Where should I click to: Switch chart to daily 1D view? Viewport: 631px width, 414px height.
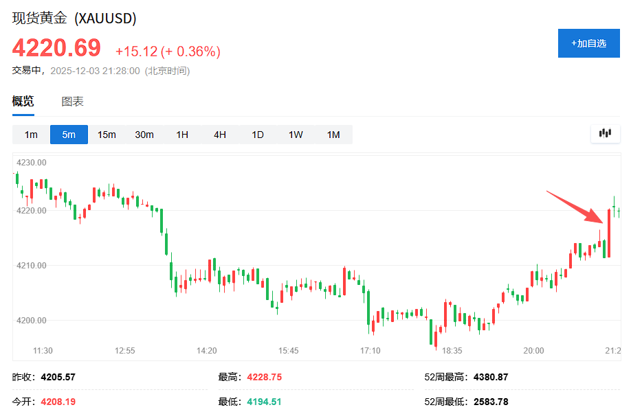click(257, 135)
